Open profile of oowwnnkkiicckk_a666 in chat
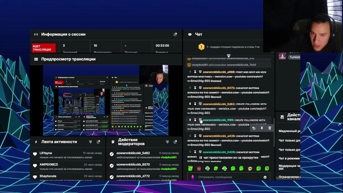The image size is (343, 193). (x=219, y=72)
